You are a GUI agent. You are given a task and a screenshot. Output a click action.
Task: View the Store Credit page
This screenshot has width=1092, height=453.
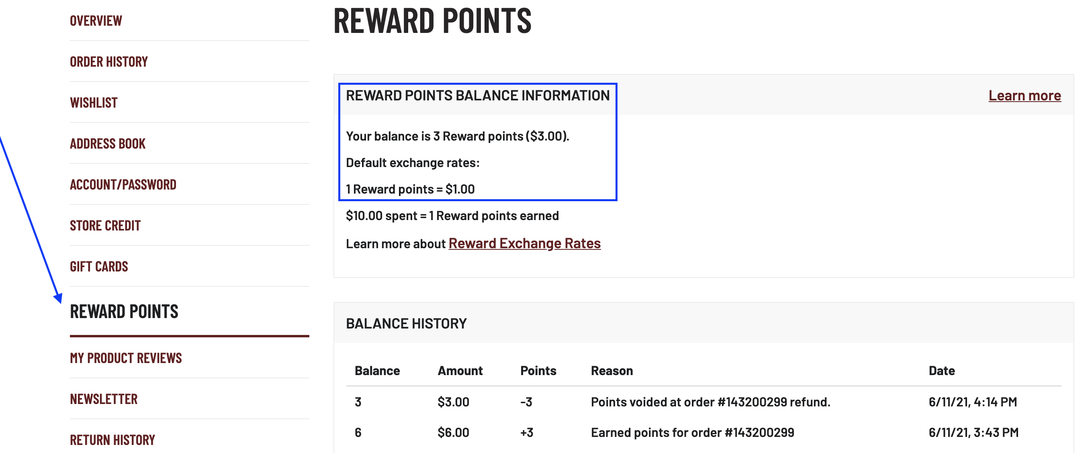(105, 225)
